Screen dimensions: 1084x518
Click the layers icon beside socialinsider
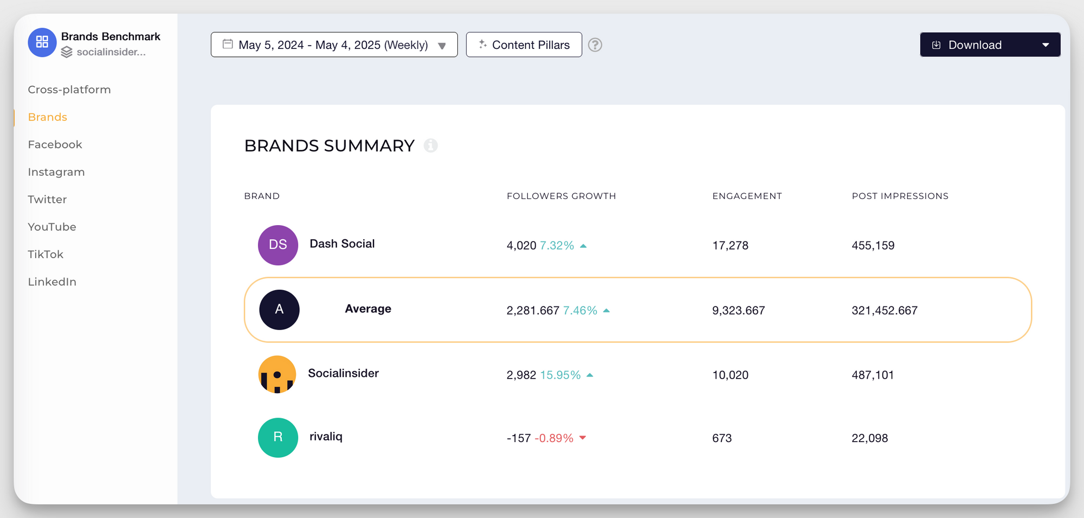(67, 52)
